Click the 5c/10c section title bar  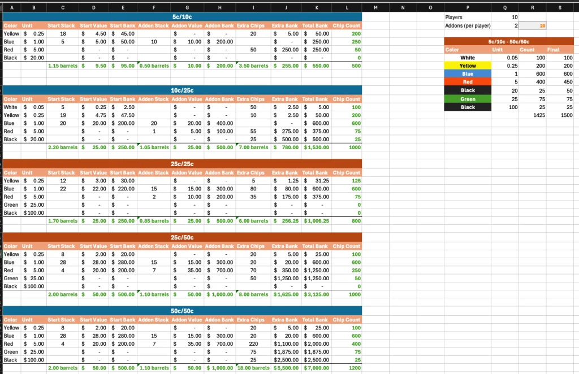coord(182,17)
